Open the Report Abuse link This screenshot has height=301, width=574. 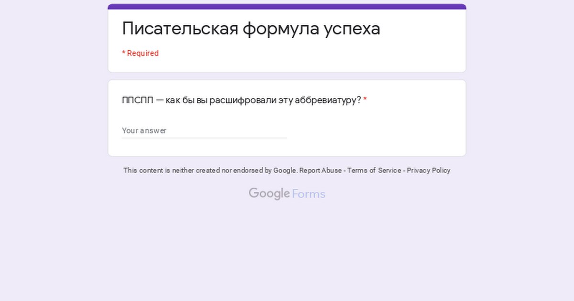click(320, 171)
